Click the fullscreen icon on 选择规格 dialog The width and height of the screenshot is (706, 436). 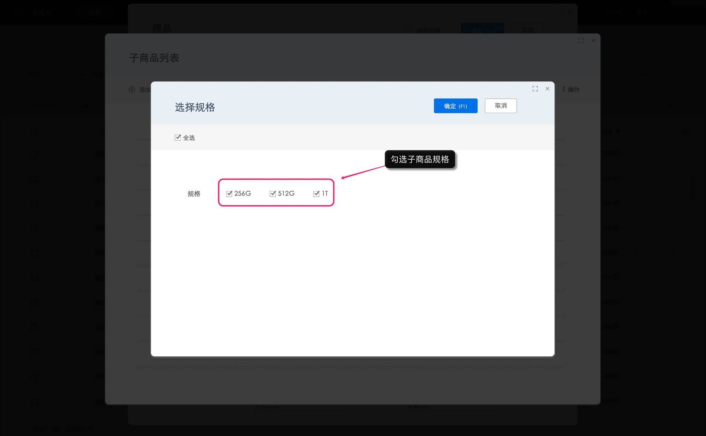(535, 88)
